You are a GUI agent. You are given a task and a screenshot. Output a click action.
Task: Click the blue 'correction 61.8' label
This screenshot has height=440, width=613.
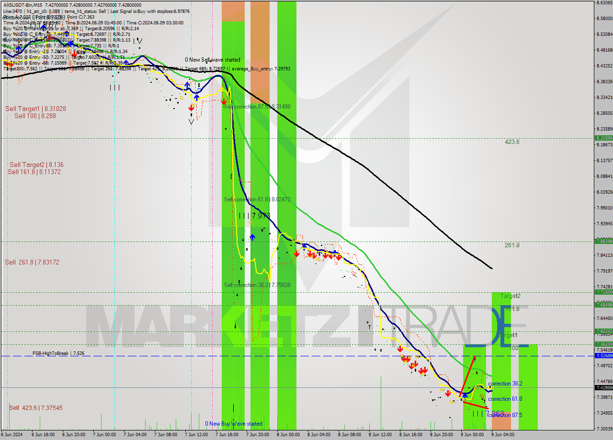click(x=505, y=399)
